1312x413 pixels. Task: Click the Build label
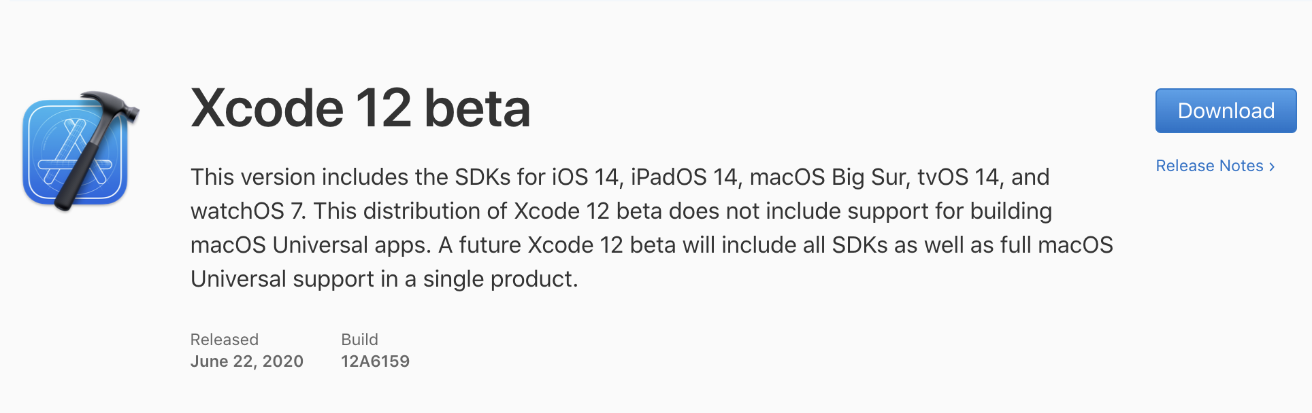click(359, 339)
